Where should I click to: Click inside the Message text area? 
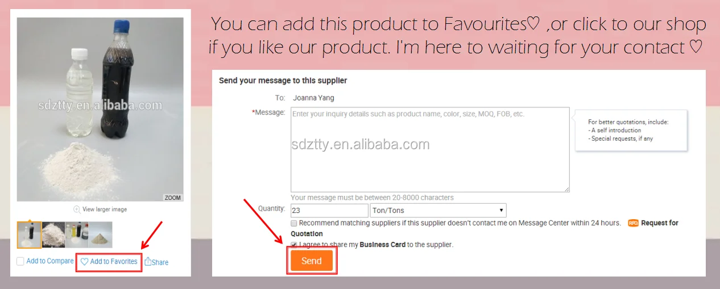point(429,149)
